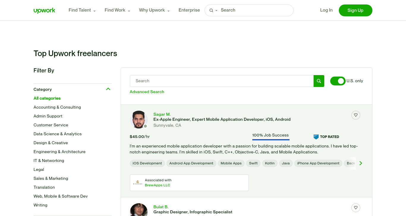
Task: Click the Android App Development skill tag
Action: pos(191,163)
